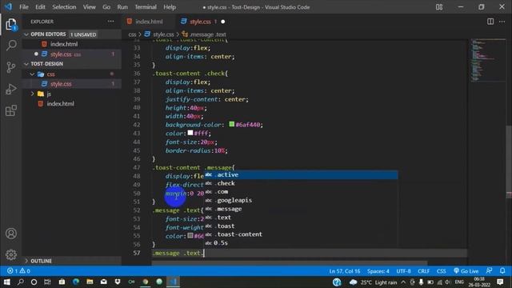This screenshot has height=288, width=512.
Task: Open the errors and warnings problems indicator
Action: (18, 271)
